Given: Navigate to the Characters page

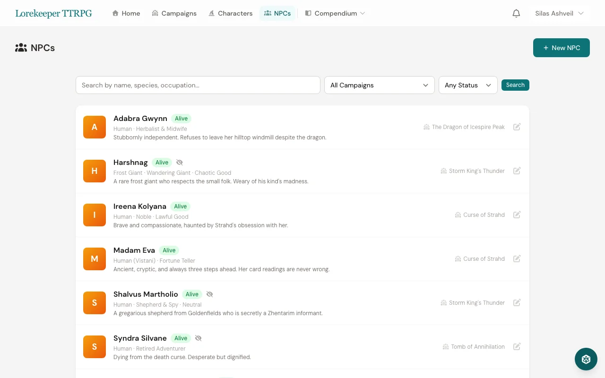Looking at the screenshot, I should (231, 13).
